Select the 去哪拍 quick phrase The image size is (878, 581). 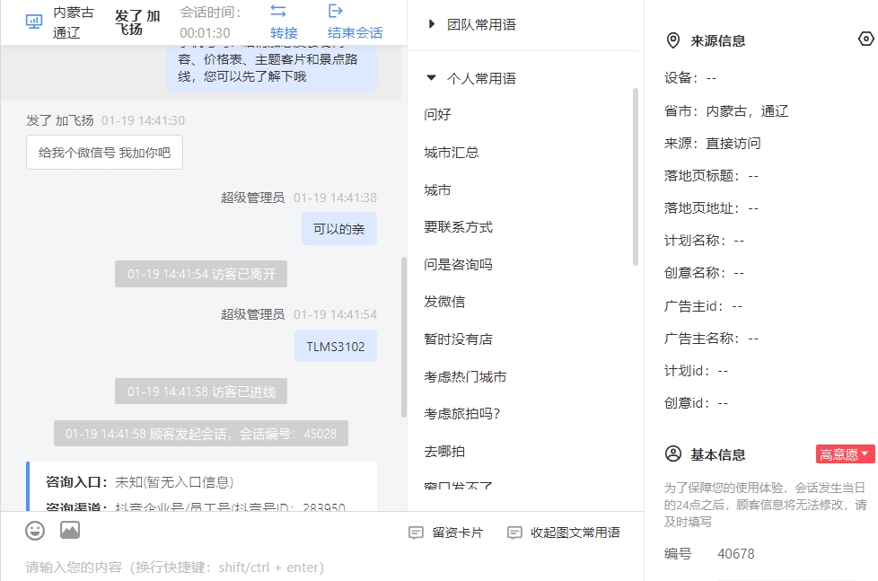(x=444, y=451)
